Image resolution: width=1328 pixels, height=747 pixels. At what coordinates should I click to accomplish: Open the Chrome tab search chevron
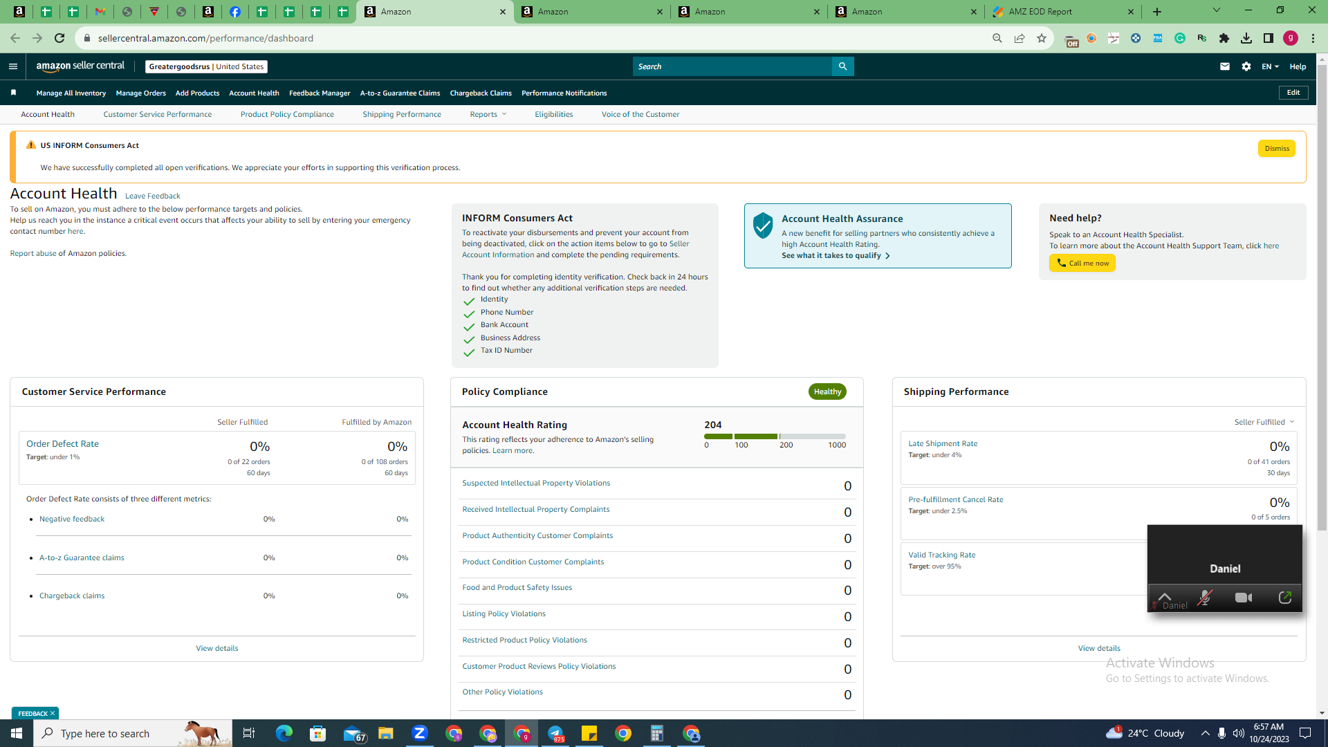pyautogui.click(x=1217, y=10)
